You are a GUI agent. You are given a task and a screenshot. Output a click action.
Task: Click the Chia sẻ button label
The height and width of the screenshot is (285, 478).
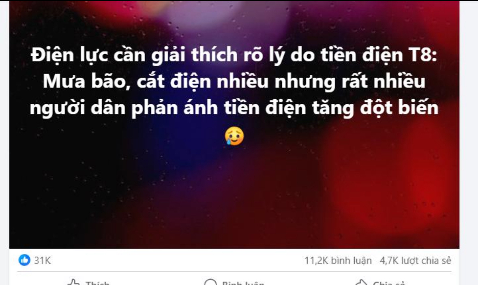pyautogui.click(x=389, y=283)
